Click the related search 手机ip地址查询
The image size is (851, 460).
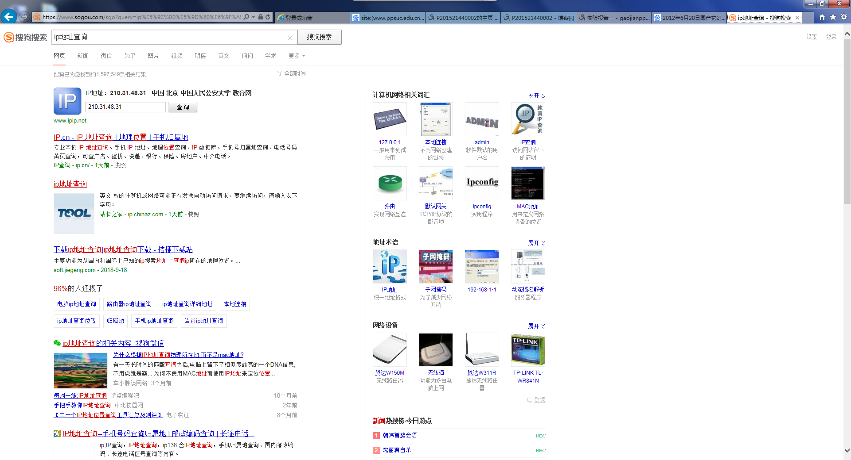tap(154, 321)
